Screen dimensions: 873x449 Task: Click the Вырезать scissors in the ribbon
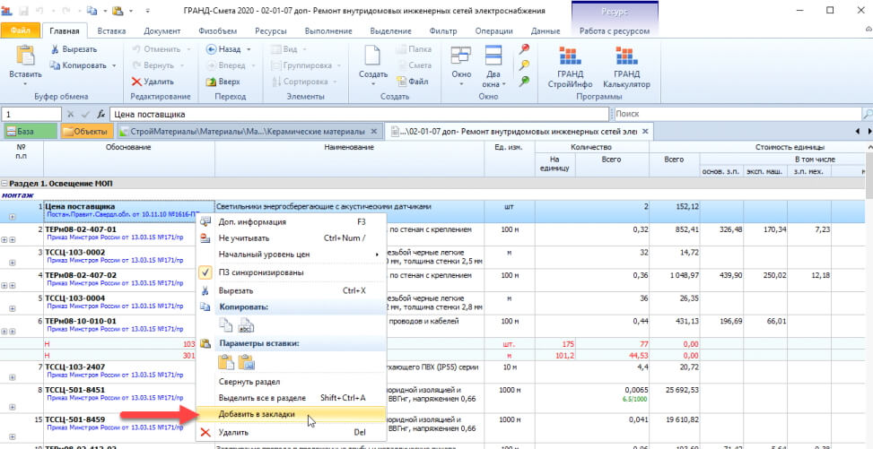click(x=55, y=49)
